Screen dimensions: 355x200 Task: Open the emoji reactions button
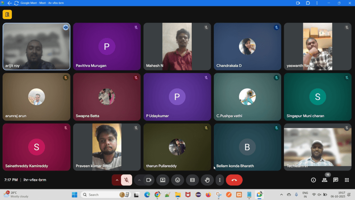pos(177,180)
